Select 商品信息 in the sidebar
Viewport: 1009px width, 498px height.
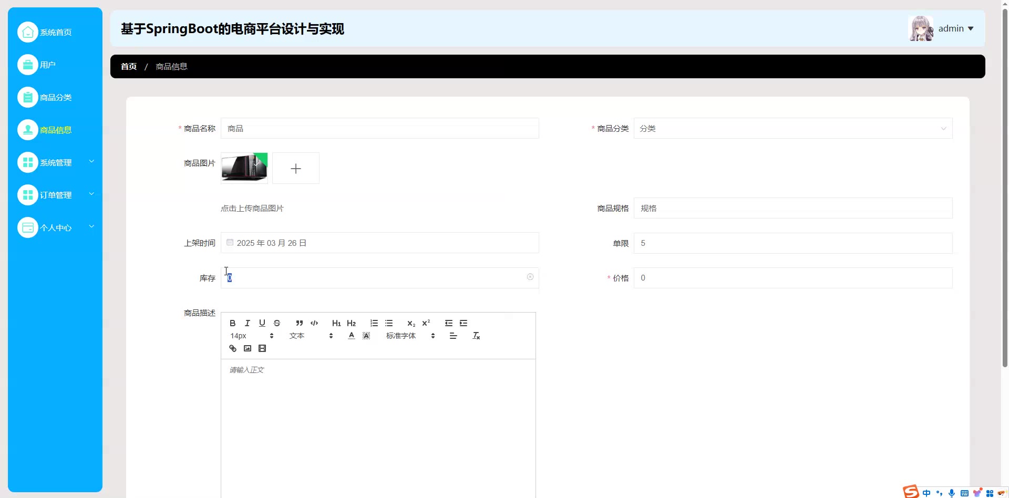[55, 130]
